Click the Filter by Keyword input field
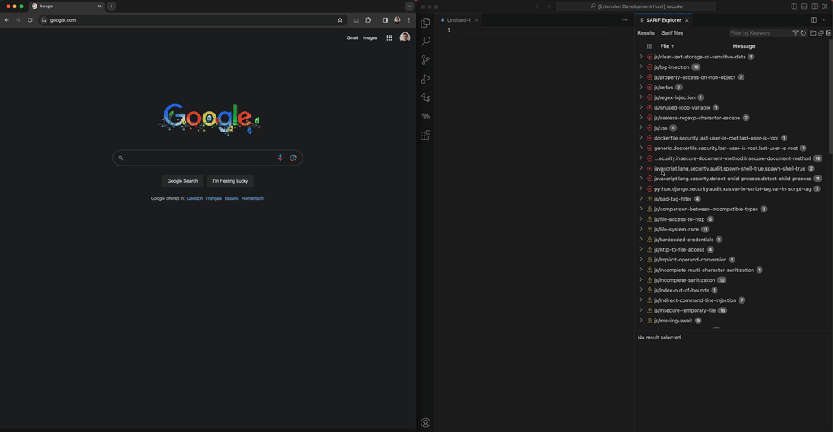The image size is (833, 432). pos(760,32)
